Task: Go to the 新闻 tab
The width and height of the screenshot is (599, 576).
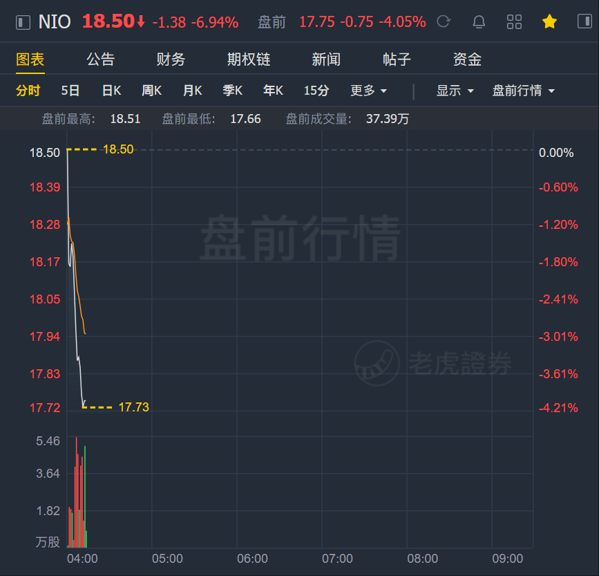Action: pos(326,59)
